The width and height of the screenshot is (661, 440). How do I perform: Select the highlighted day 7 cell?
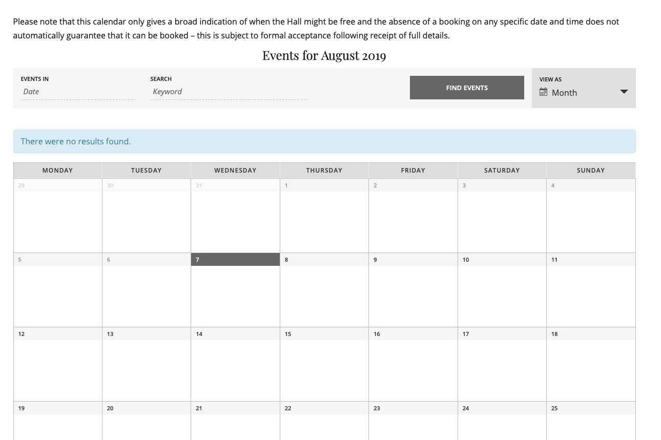[x=235, y=289]
